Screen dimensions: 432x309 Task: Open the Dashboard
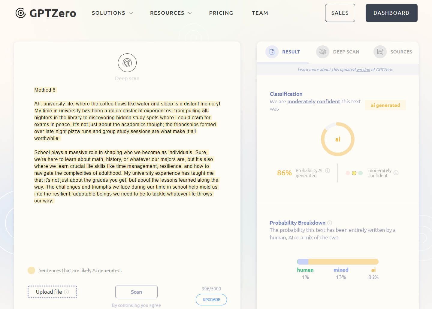pyautogui.click(x=391, y=13)
